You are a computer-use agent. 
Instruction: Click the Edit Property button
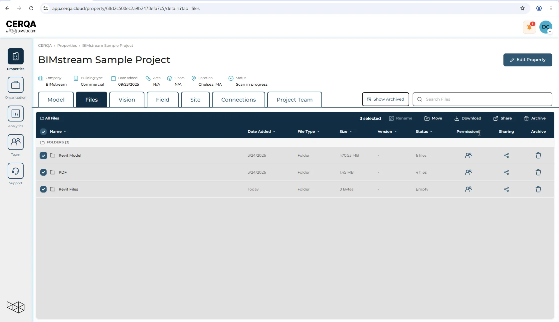point(528,60)
